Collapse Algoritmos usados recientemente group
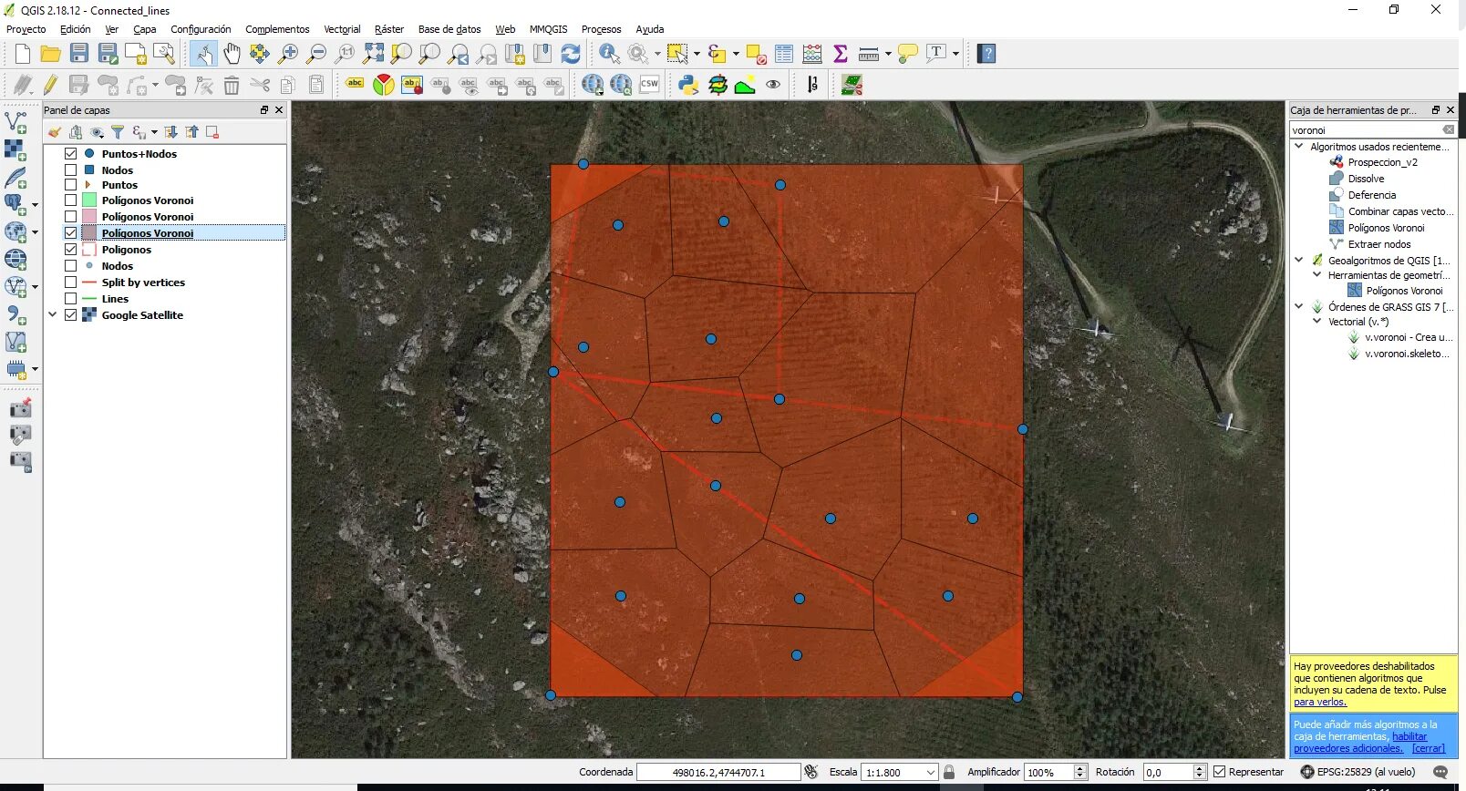Screen dimensions: 1466x791 pos(1299,146)
